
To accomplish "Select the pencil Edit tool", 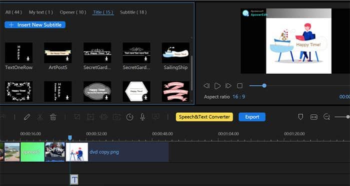I will [27, 117].
